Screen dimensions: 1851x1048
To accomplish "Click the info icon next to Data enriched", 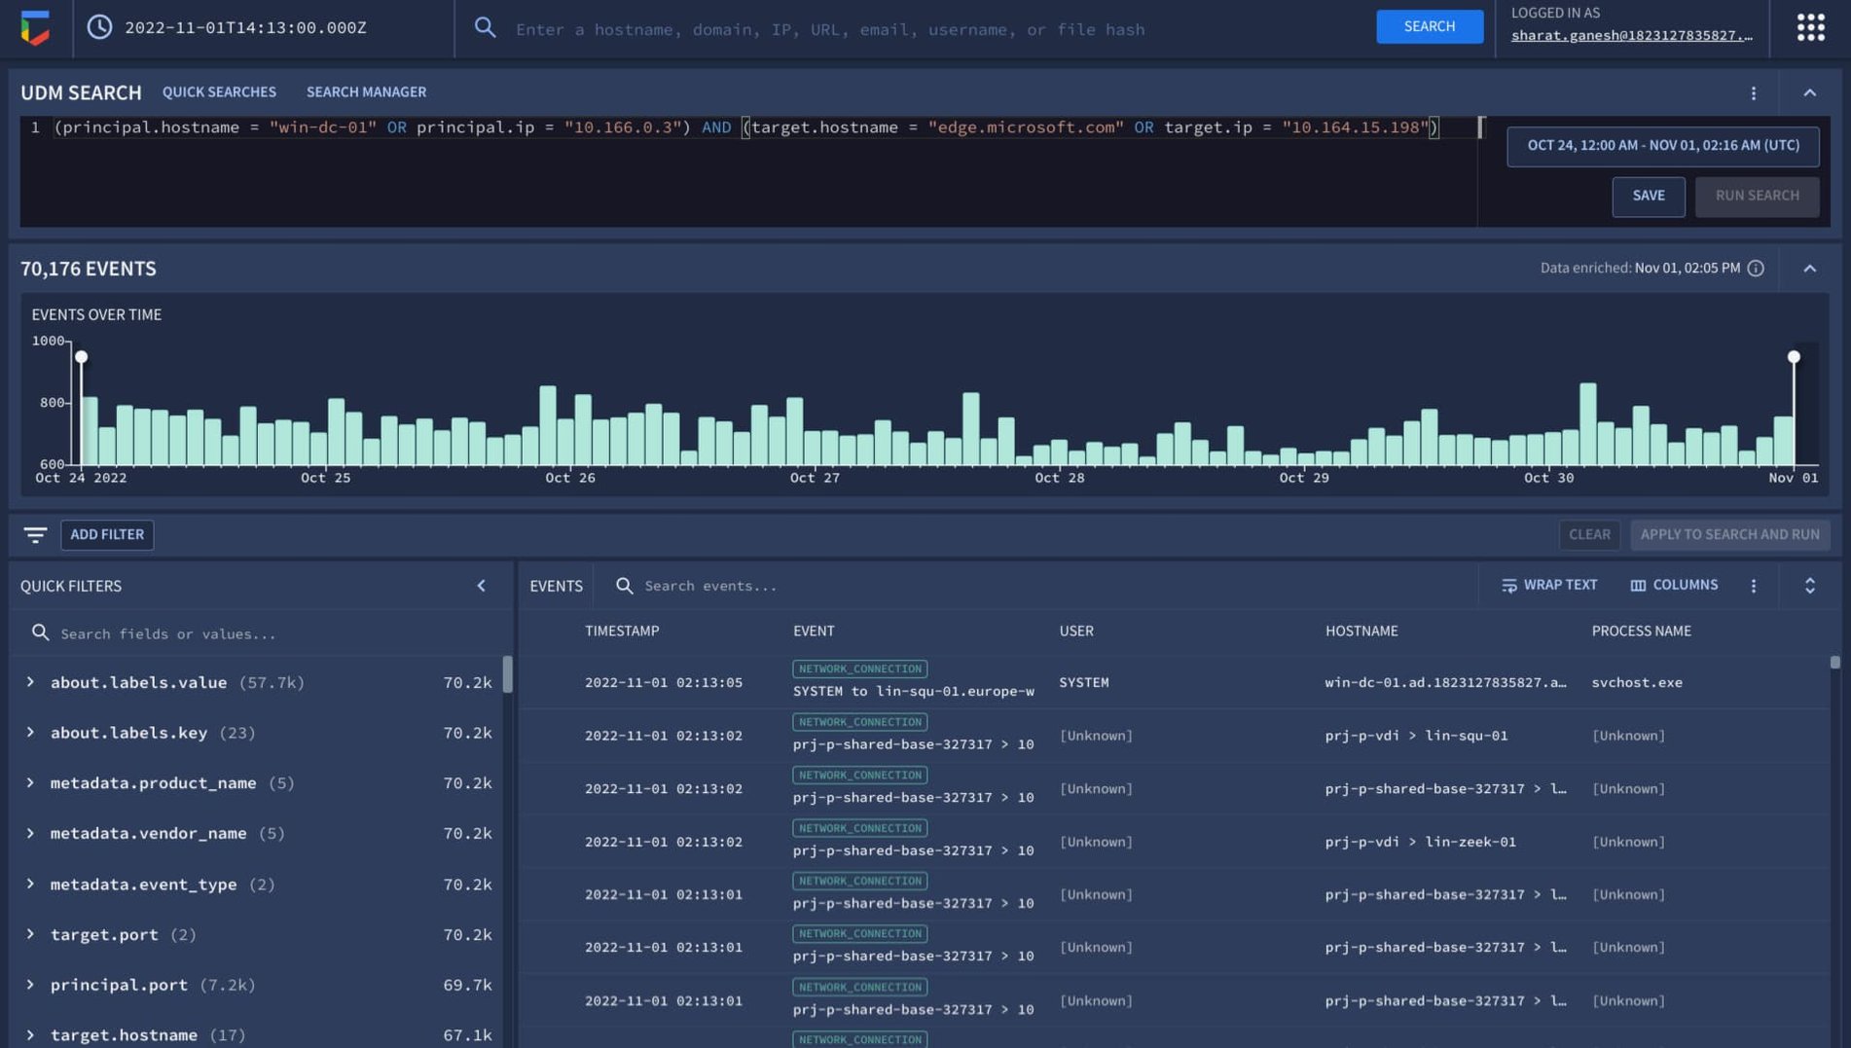I will click(x=1755, y=268).
